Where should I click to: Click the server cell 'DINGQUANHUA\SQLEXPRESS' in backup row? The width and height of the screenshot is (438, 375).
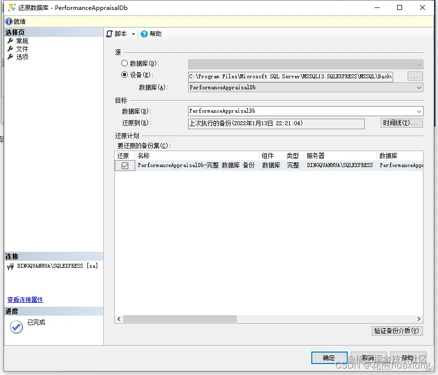point(340,165)
